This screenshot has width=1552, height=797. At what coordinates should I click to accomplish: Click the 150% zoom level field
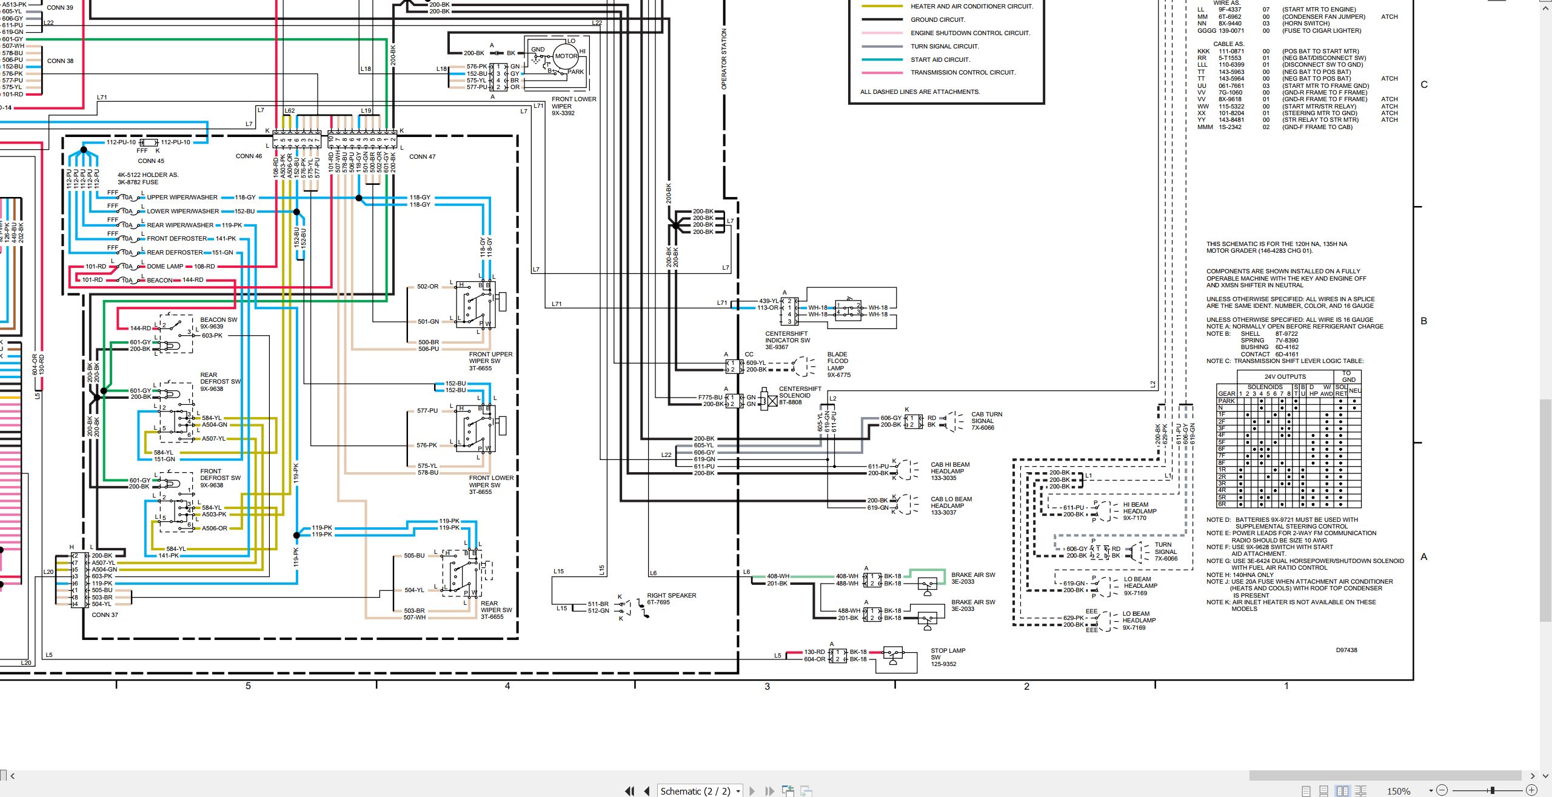pyautogui.click(x=1399, y=791)
